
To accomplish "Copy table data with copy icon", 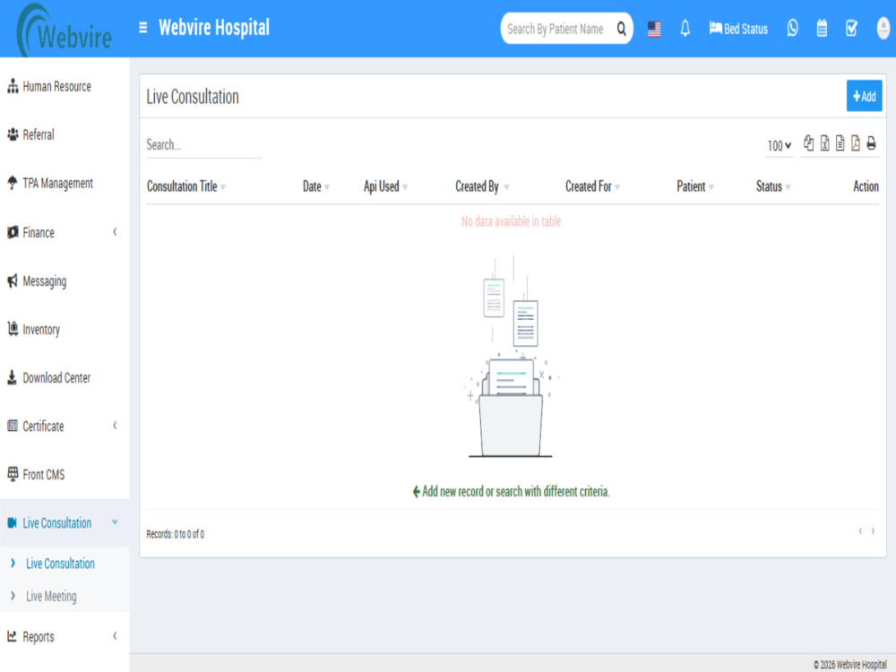I will coord(808,142).
